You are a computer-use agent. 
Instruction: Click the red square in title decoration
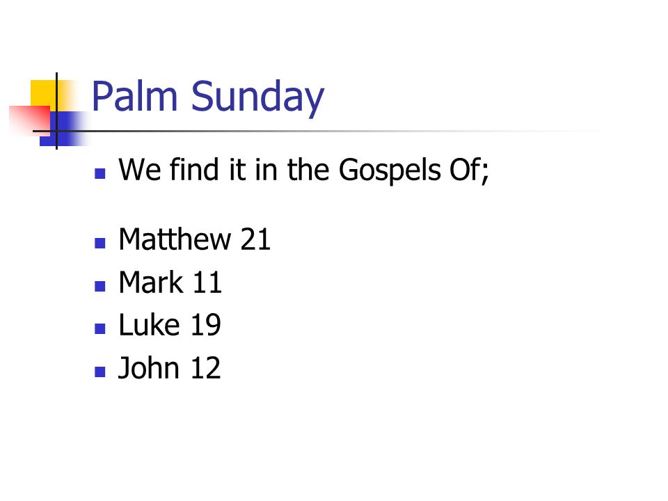pyautogui.click(x=30, y=120)
